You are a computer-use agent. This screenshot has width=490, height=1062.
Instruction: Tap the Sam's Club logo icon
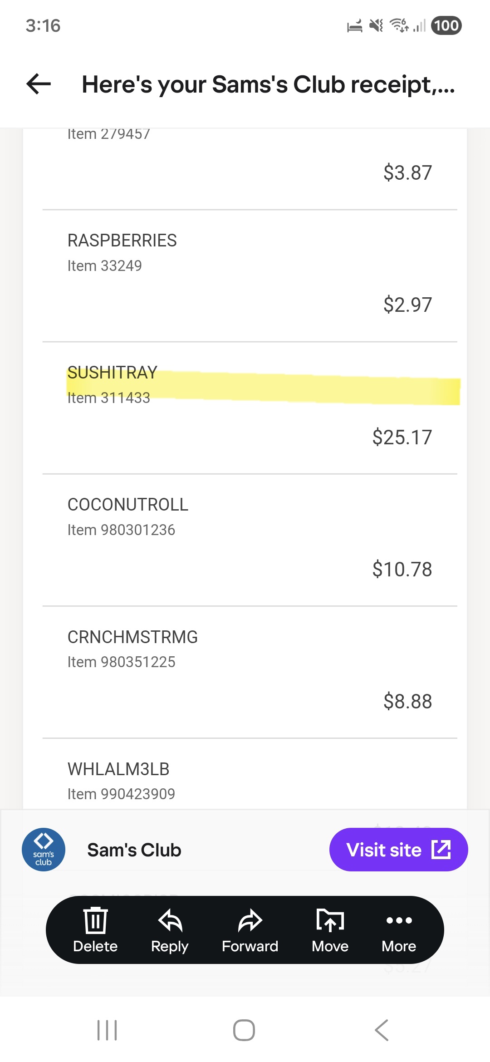click(x=44, y=850)
